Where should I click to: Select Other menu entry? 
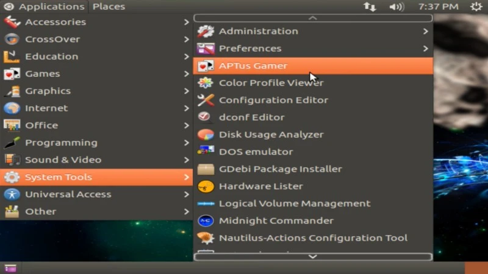click(x=96, y=211)
